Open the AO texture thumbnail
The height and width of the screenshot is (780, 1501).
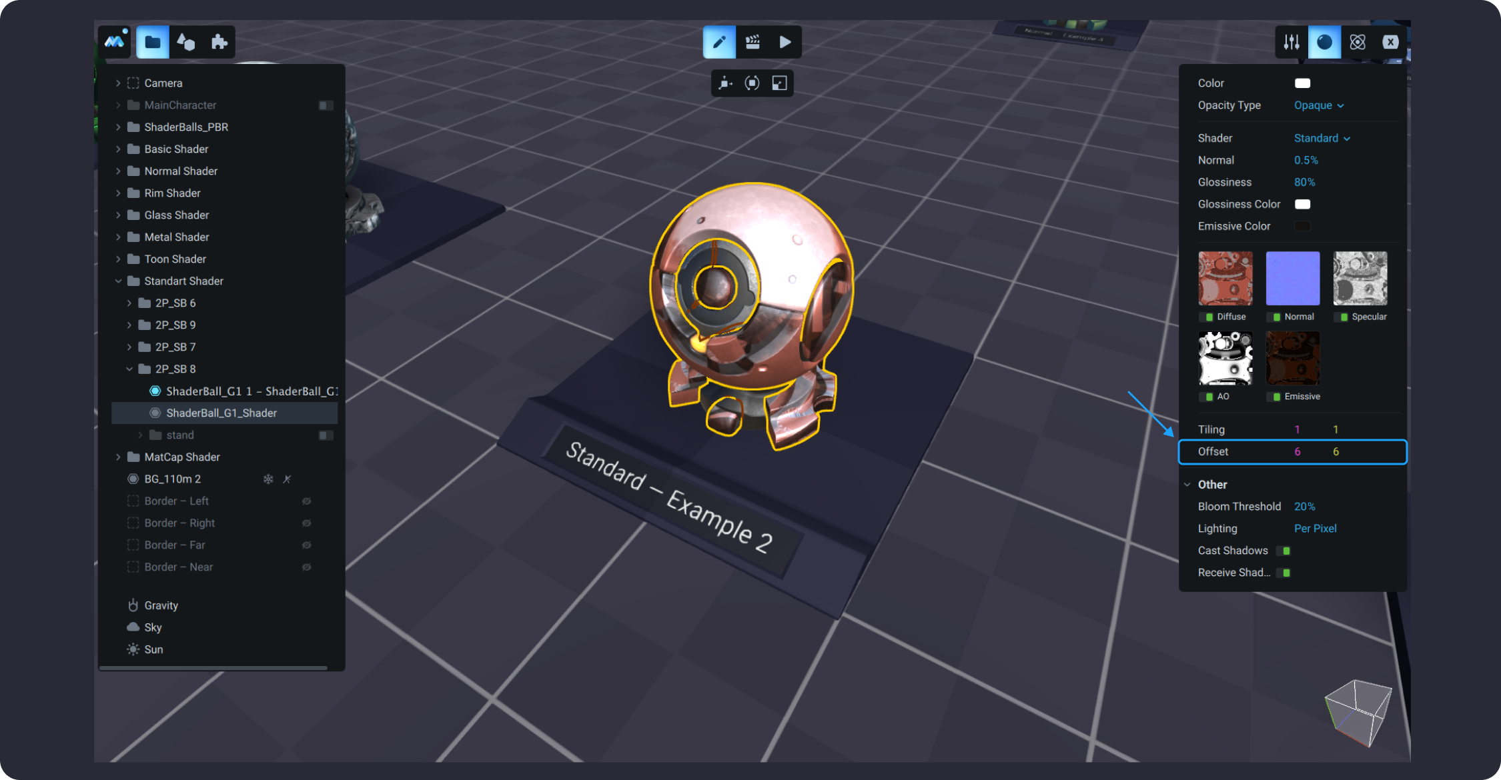coord(1225,358)
